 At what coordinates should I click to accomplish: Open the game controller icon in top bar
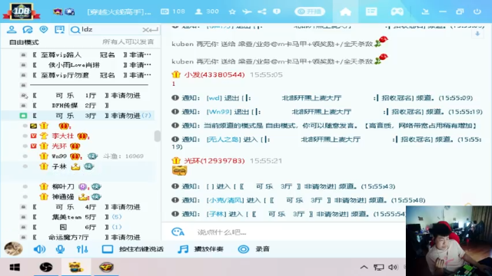tap(397, 11)
